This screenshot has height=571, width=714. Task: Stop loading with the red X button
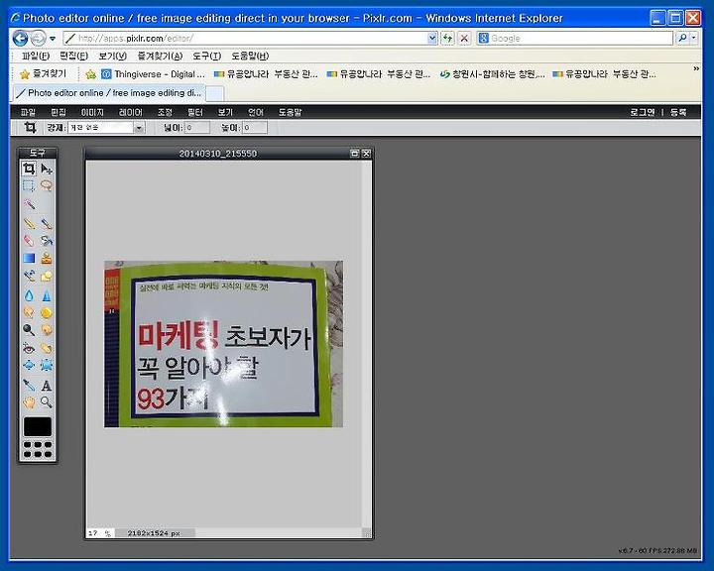[464, 39]
